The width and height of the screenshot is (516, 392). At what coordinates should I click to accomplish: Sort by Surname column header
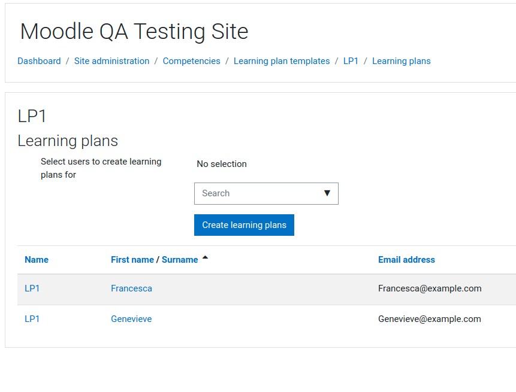(x=180, y=260)
